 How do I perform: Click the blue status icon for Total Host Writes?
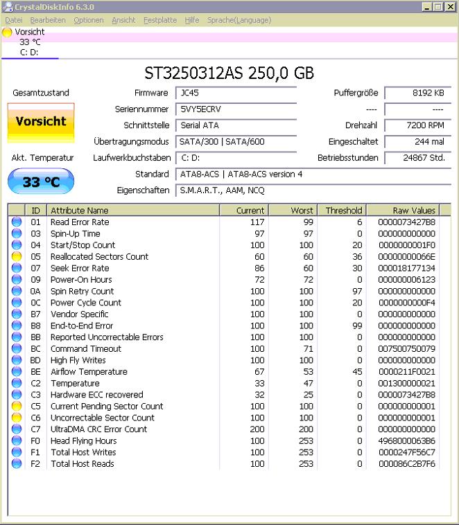pos(17,452)
